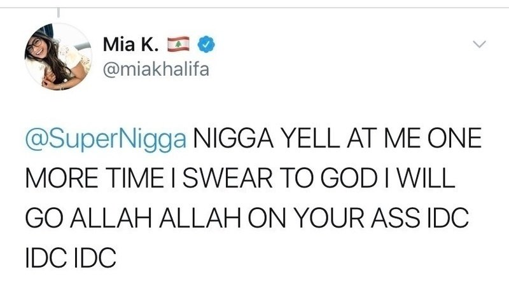Image resolution: width=509 pixels, height=286 pixels.
Task: Select the last line IDC IDC
Action: [71, 257]
